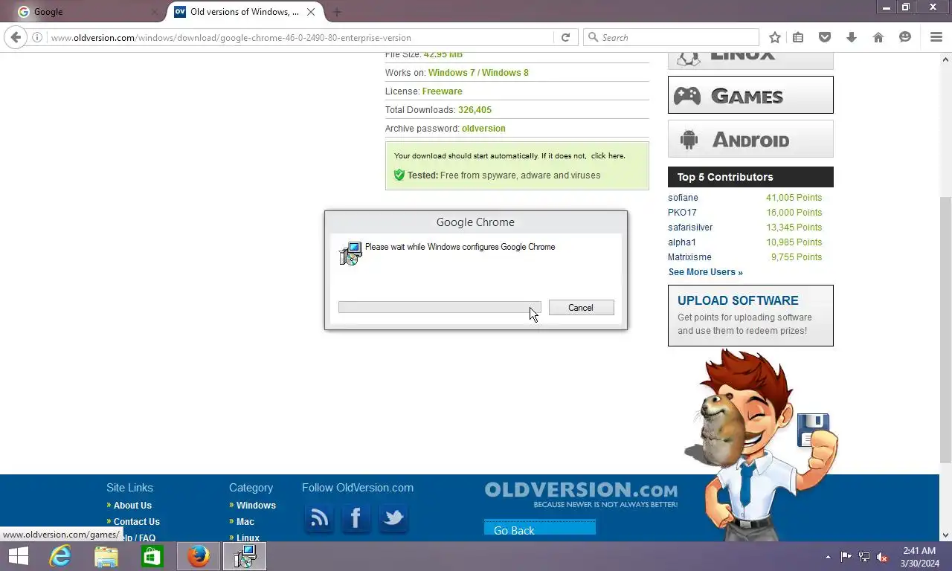Click the volume muted tray icon
This screenshot has height=571, width=952.
tap(882, 557)
